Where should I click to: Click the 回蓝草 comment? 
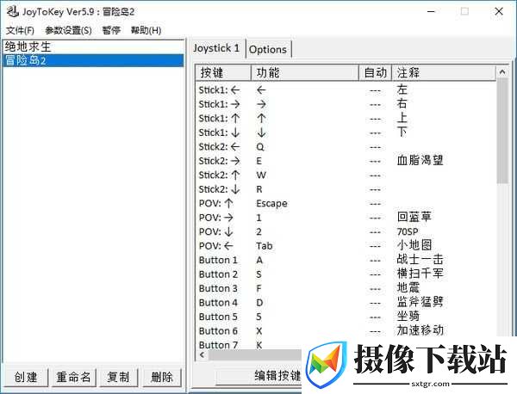(x=414, y=217)
